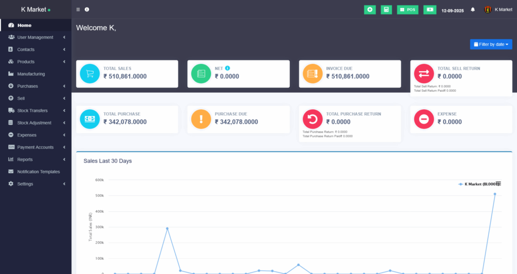Click the highest data point on sales chart
Image resolution: width=517 pixels, height=274 pixels.
coord(495,194)
